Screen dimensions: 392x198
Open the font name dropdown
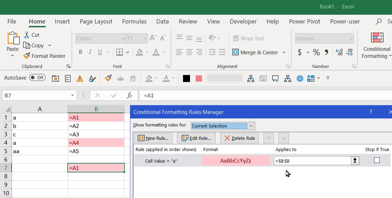(123, 39)
